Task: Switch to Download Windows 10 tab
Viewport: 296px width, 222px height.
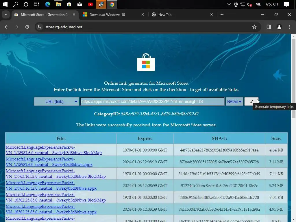Action: 107,14
